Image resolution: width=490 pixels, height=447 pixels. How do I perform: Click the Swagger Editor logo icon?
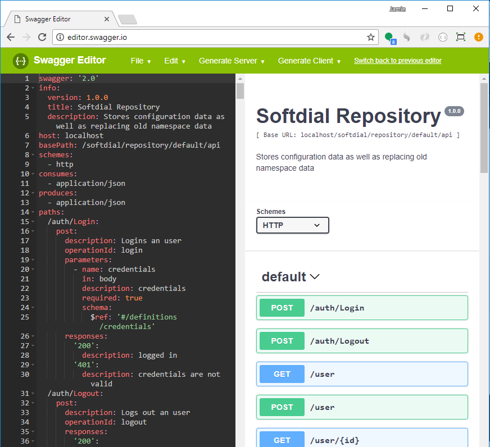(x=21, y=61)
